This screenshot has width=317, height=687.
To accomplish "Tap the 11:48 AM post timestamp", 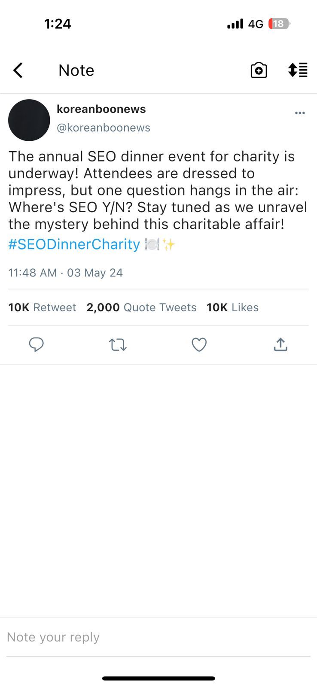I will [x=33, y=273].
